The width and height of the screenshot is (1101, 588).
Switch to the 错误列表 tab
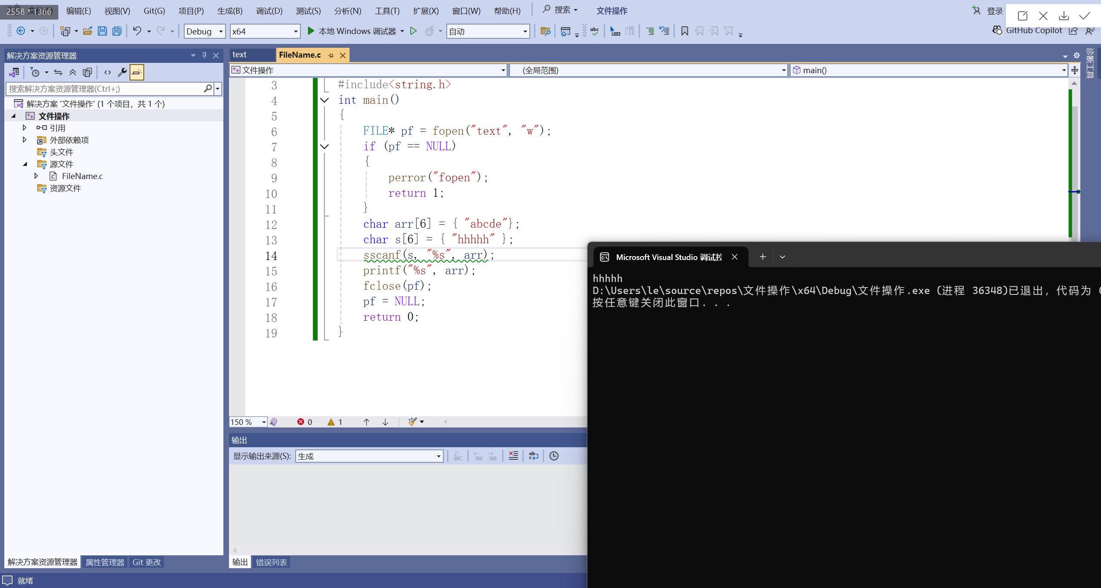point(271,562)
